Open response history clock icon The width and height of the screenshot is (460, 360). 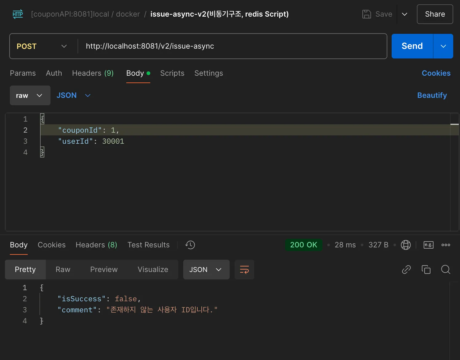click(190, 245)
